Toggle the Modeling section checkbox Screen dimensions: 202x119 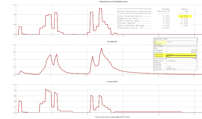155,46
